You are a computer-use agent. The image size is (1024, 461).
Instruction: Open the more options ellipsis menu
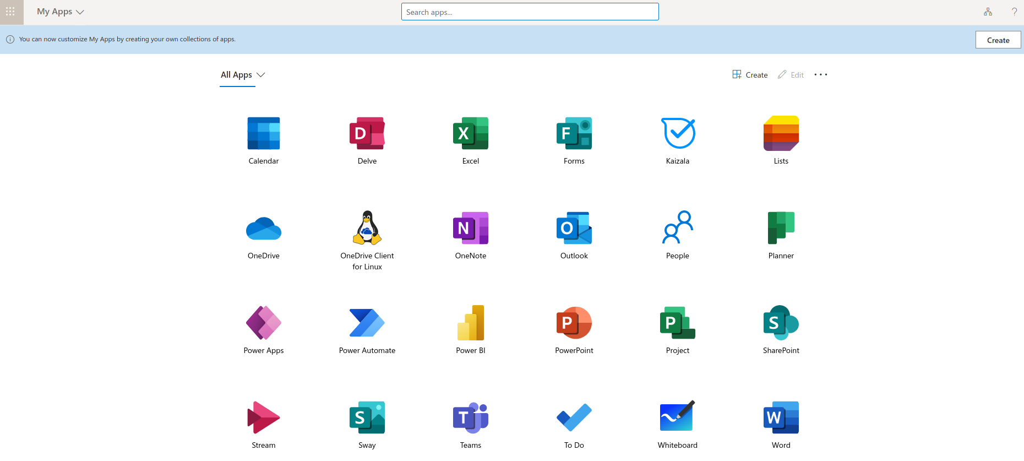click(x=820, y=75)
